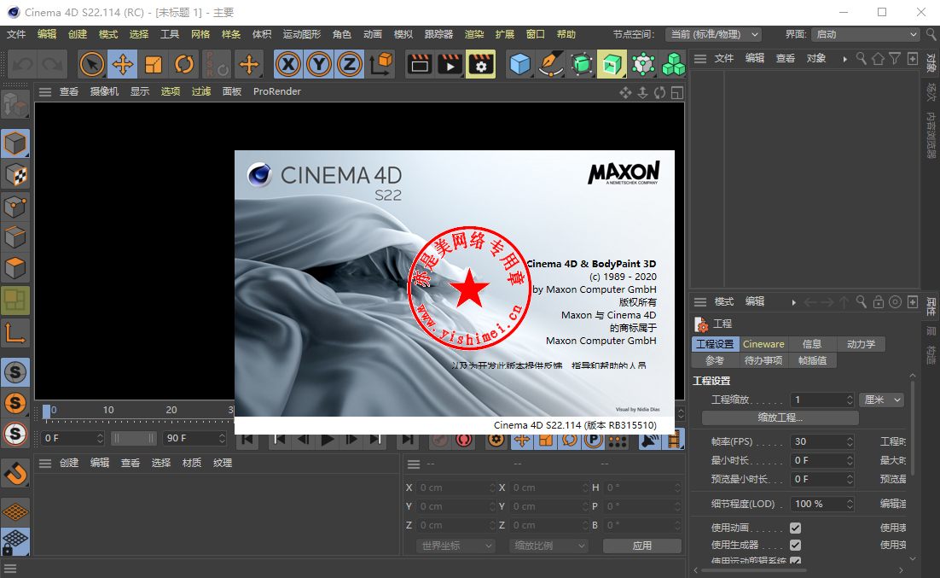This screenshot has height=578, width=940.
Task: Click the Redo arrow in the top toolbar
Action: (x=53, y=64)
